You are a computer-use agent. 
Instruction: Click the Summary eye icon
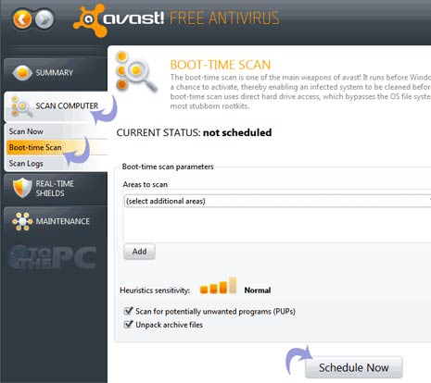pos(22,73)
